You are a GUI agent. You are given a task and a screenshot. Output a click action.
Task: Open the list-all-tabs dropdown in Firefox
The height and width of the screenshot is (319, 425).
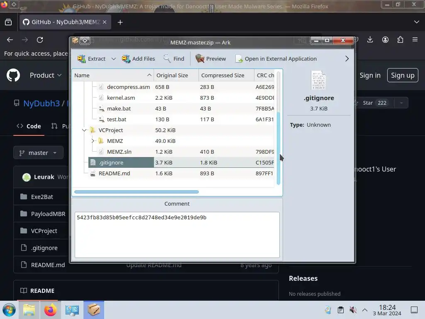417,22
